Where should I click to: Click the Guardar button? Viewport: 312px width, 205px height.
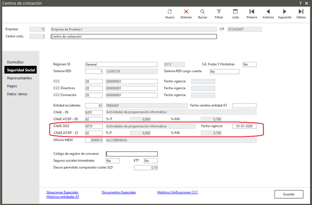[x=289, y=194]
